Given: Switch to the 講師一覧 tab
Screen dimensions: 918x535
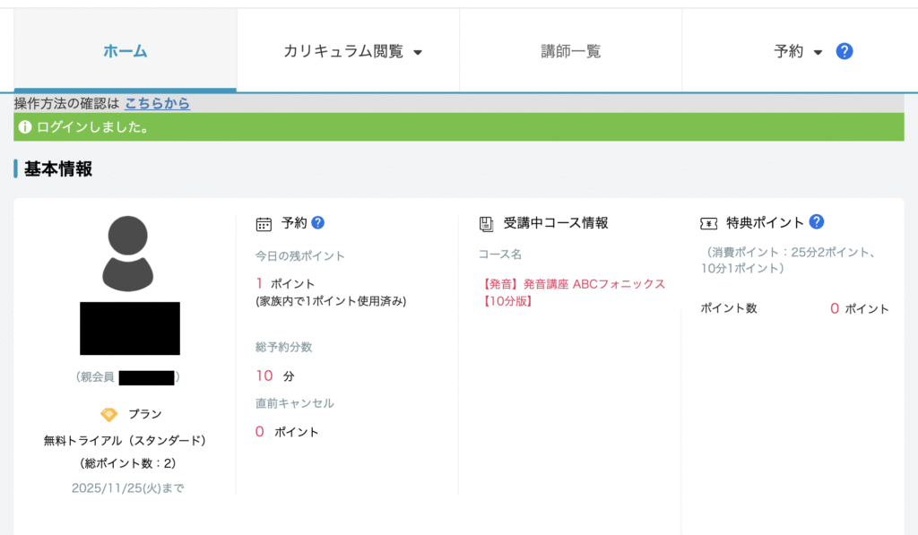Looking at the screenshot, I should tap(570, 51).
